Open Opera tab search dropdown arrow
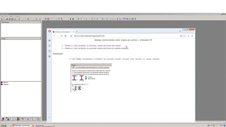Screen dimensions: 226x127 (180, 31)
